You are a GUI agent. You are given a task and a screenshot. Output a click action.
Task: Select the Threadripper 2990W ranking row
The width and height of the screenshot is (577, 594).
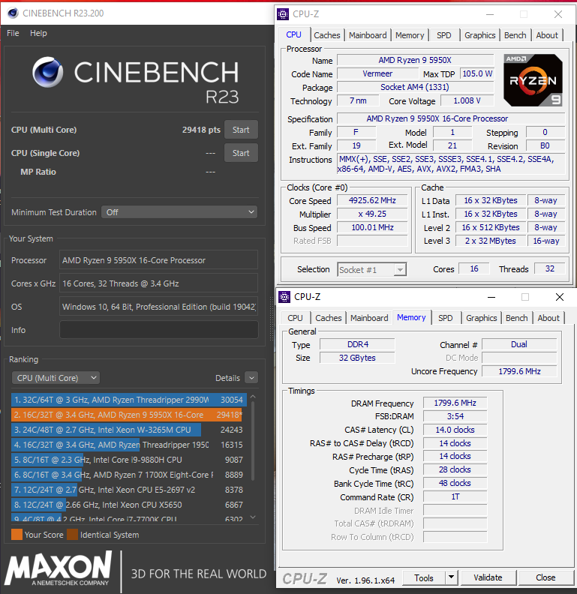(x=129, y=400)
